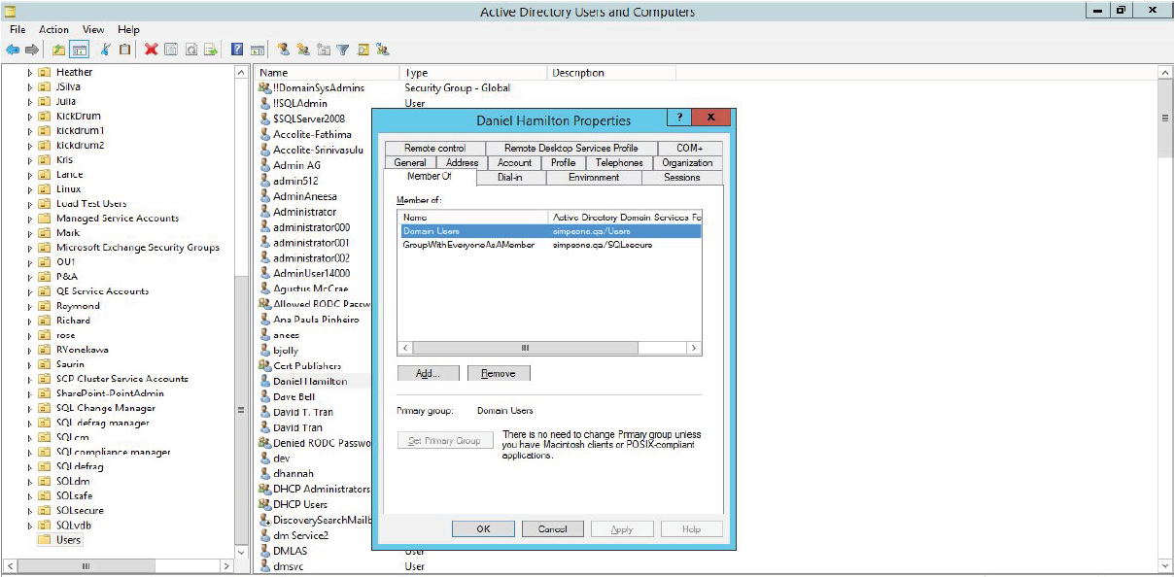
Task: Switch to the Remote control tab
Action: coord(435,148)
